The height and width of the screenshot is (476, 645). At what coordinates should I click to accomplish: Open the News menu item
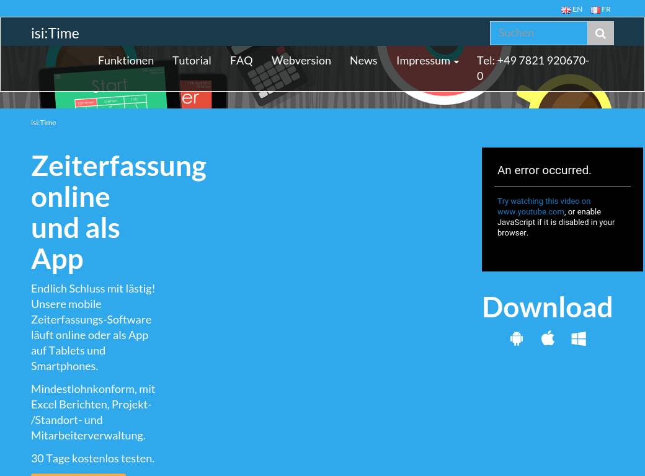[363, 60]
